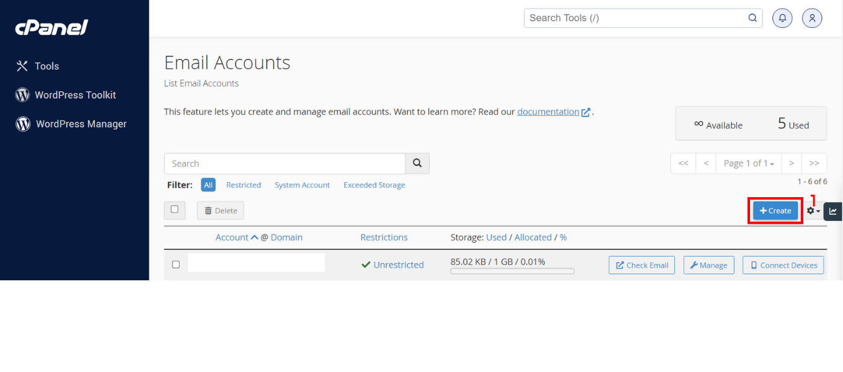The image size is (843, 372).
Task: Open the user account icon
Action: coord(812,18)
